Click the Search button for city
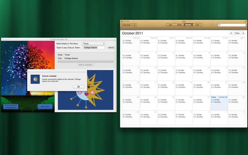Screen dimensions: 248x155 [111, 48]
